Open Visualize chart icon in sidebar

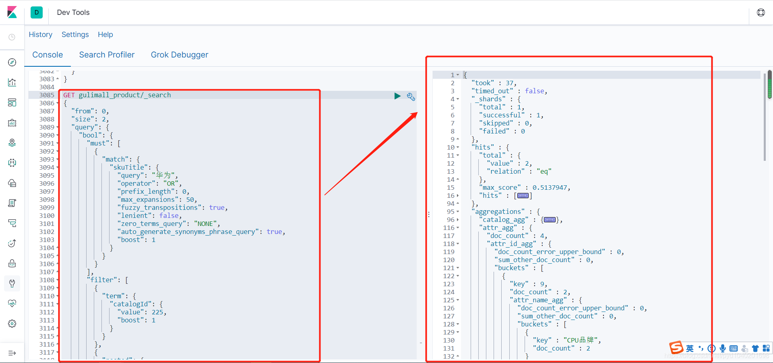pos(12,82)
